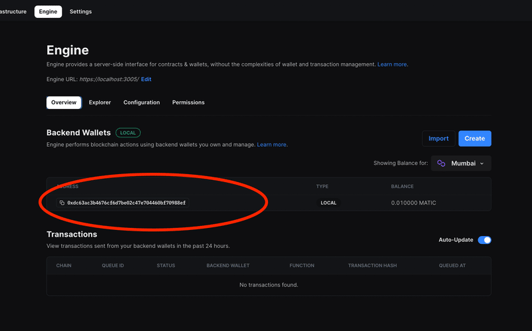Open Learn more link in Engine description
Screen dimensions: 532x331
click(392, 64)
